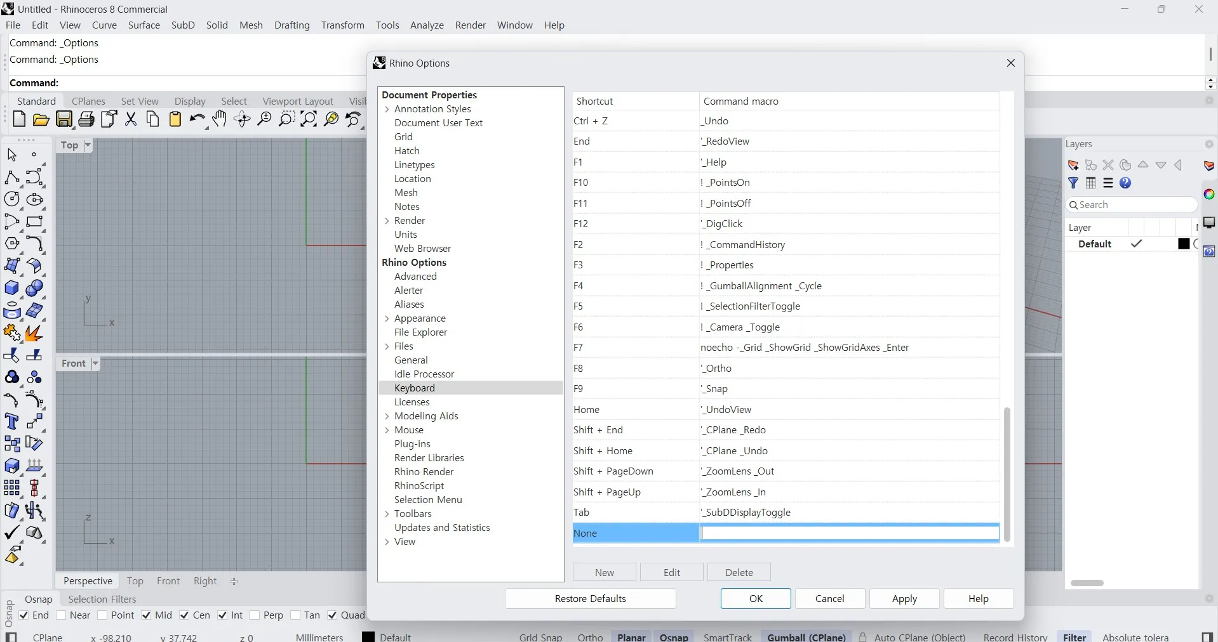Click the Save floppy disk icon

[64, 119]
